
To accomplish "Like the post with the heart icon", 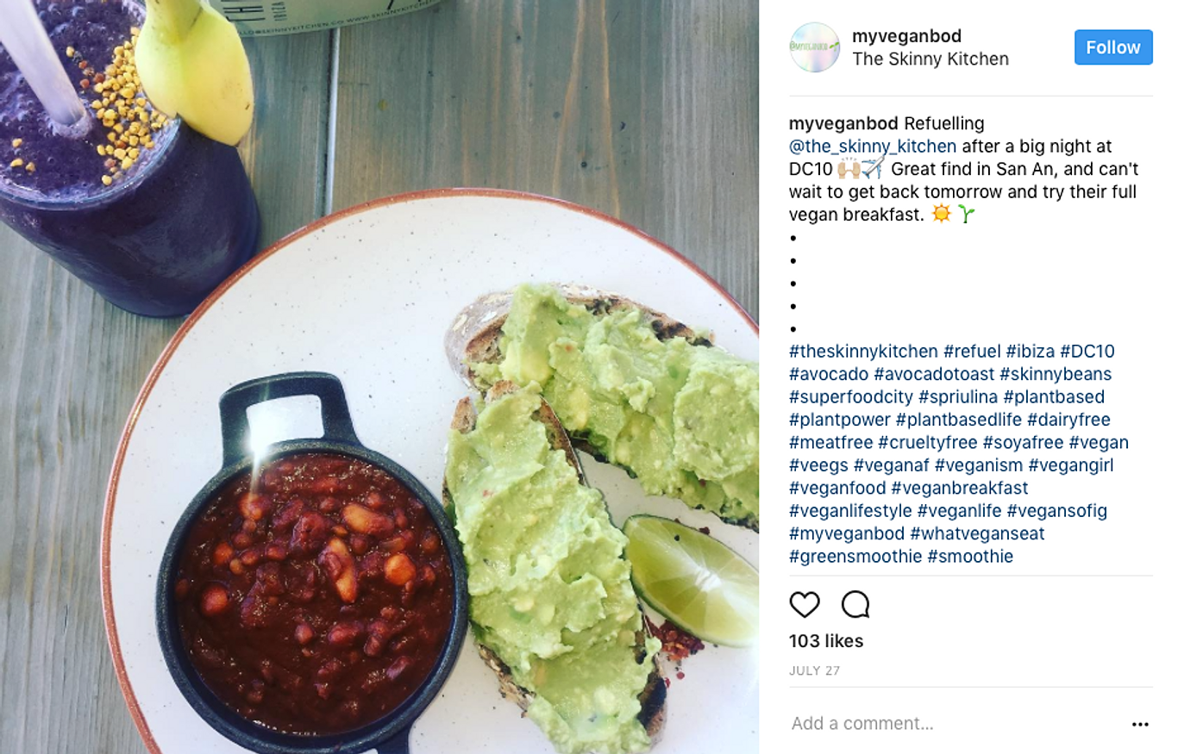I will pos(804,605).
